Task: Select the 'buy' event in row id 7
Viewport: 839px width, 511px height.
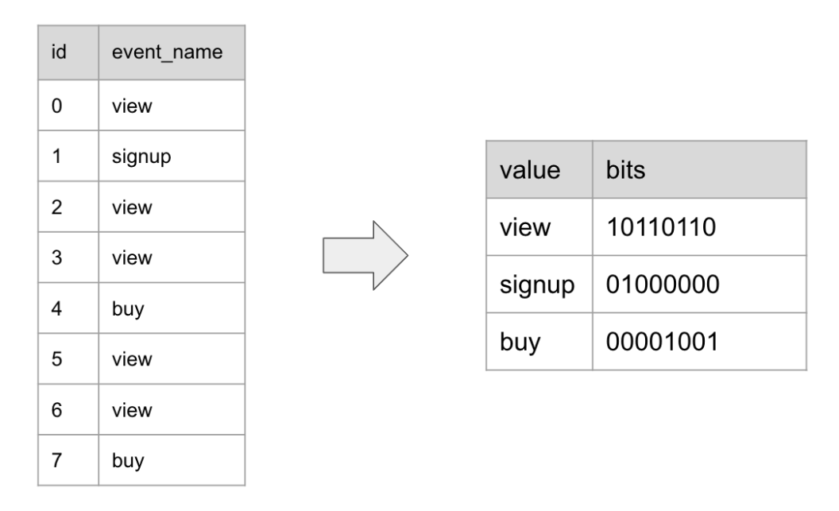Action: pyautogui.click(x=127, y=460)
